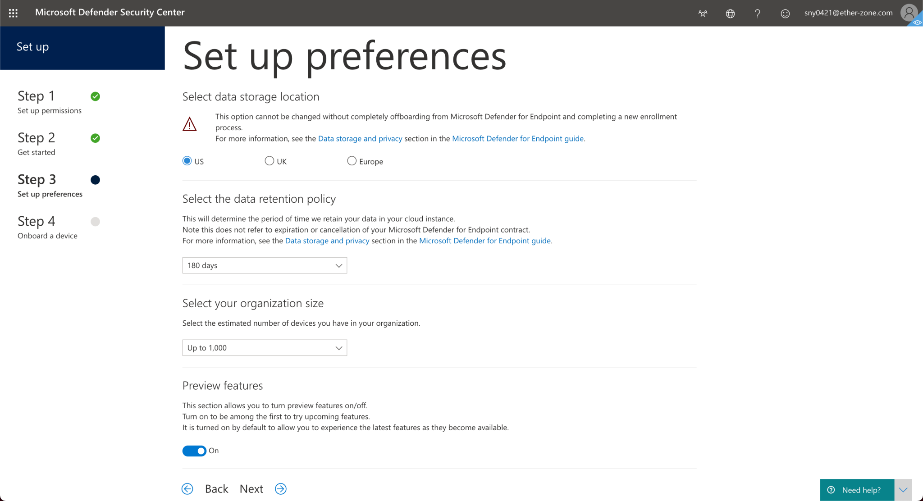Select the UK data storage location
923x501 pixels.
point(269,160)
